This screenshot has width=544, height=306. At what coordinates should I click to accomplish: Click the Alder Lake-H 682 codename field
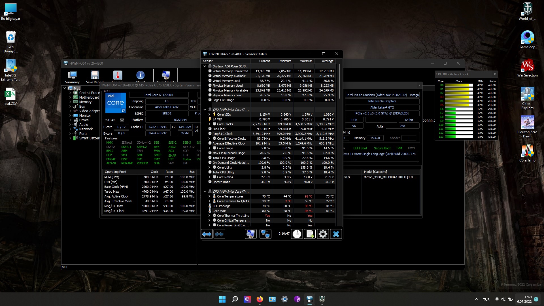click(x=167, y=107)
